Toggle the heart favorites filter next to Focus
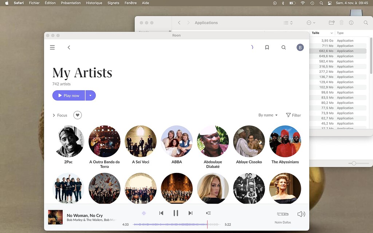The height and width of the screenshot is (233, 373). pyautogui.click(x=77, y=115)
